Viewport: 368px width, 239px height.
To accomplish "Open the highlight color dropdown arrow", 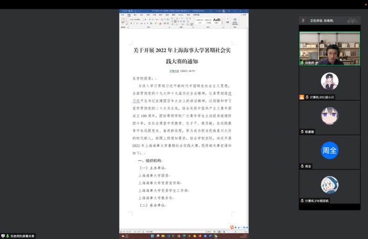I will (x=158, y=24).
